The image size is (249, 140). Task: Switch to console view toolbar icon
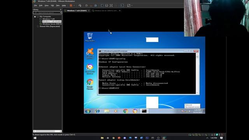coord(122,5)
